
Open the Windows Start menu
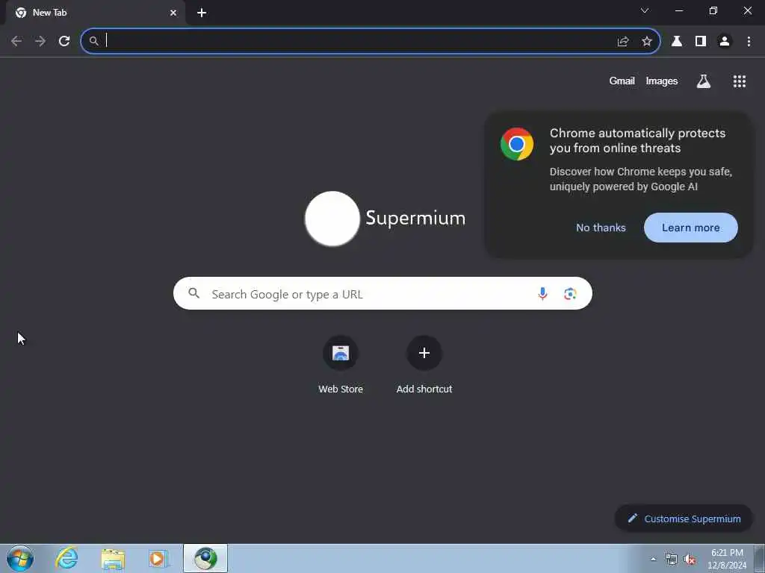click(20, 558)
